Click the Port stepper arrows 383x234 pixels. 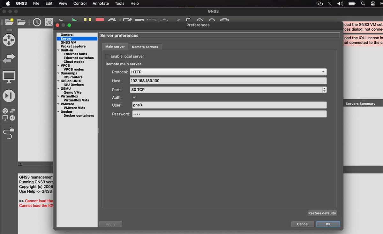[324, 90]
